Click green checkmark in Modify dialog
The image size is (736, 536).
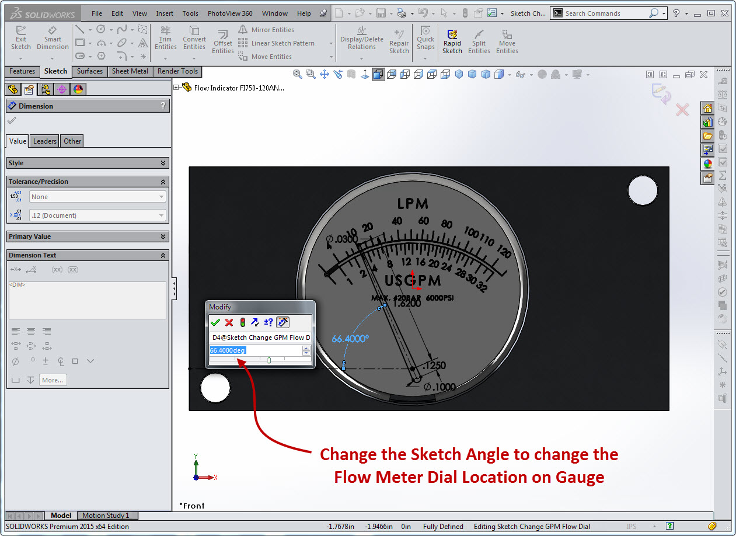(215, 322)
